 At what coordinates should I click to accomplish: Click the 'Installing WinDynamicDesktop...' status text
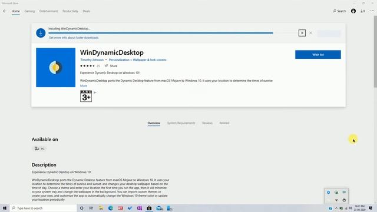pyautogui.click(x=70, y=29)
